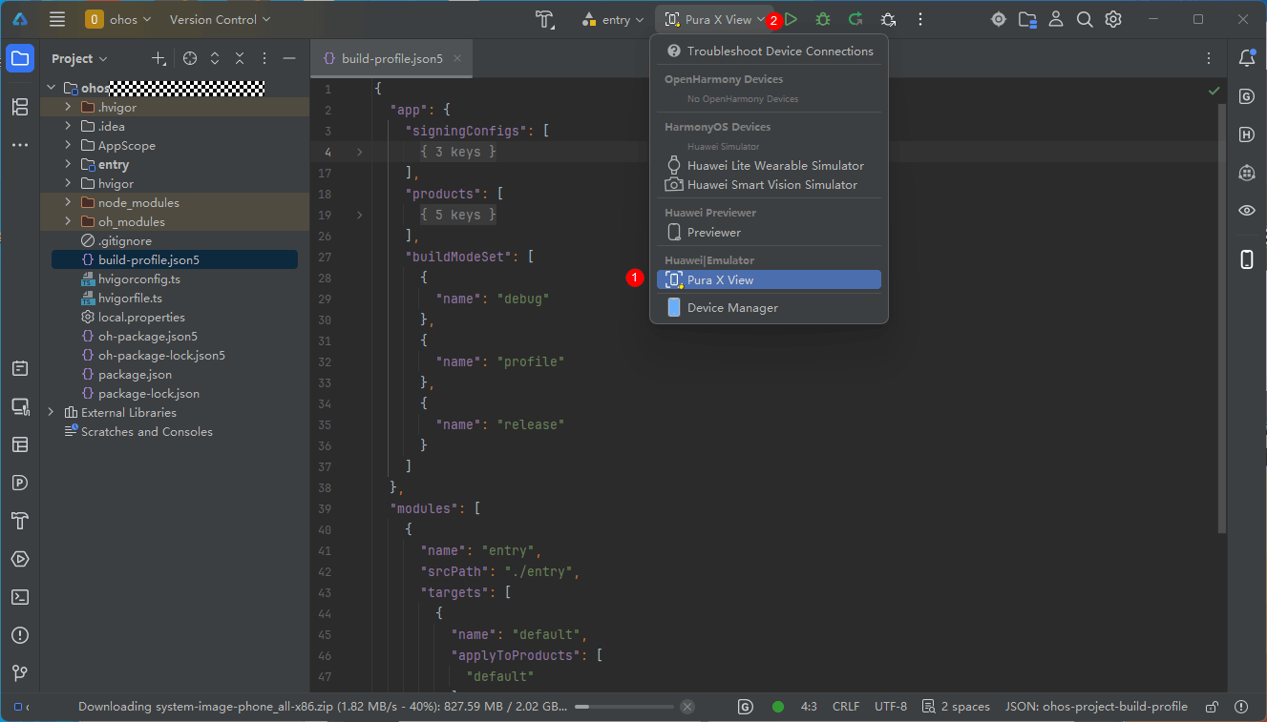
Task: Run the app with the green play button
Action: [791, 19]
